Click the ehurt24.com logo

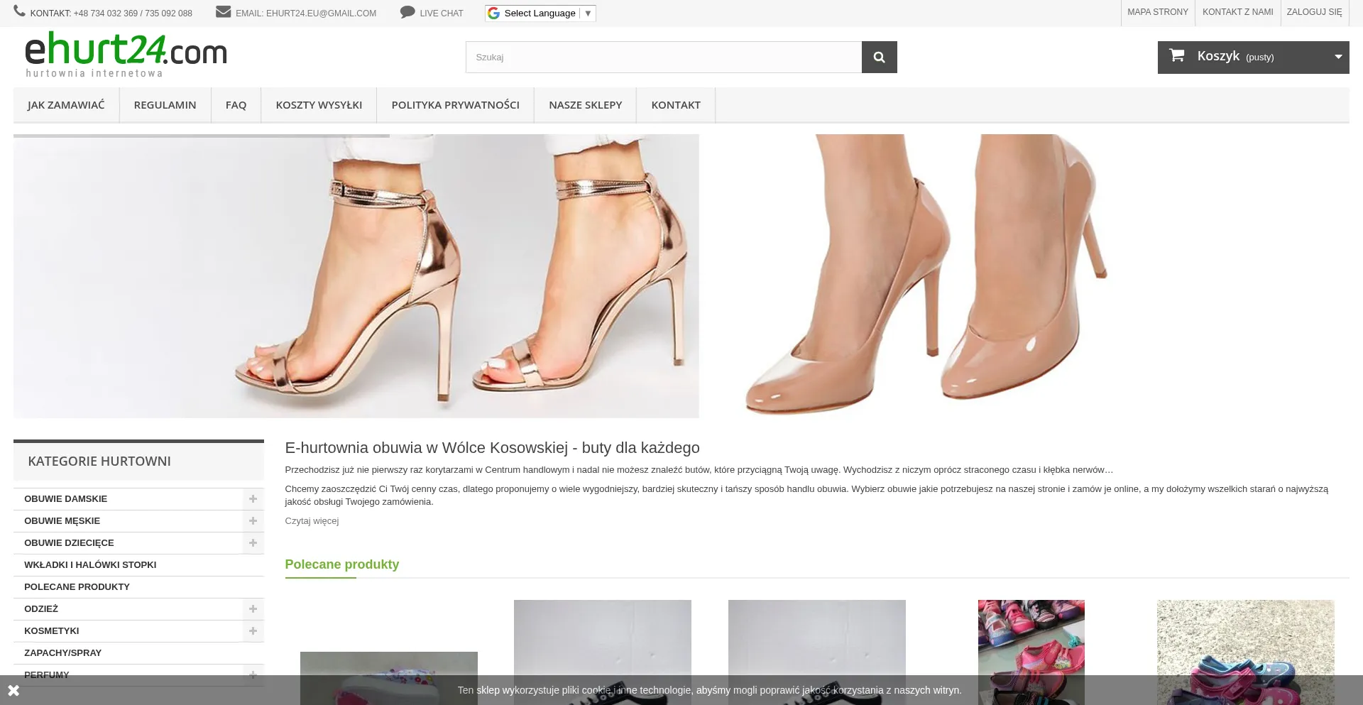[126, 54]
